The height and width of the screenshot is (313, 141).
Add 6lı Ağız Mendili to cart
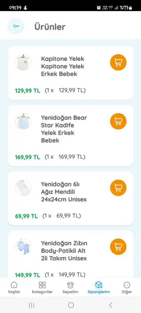(118, 188)
